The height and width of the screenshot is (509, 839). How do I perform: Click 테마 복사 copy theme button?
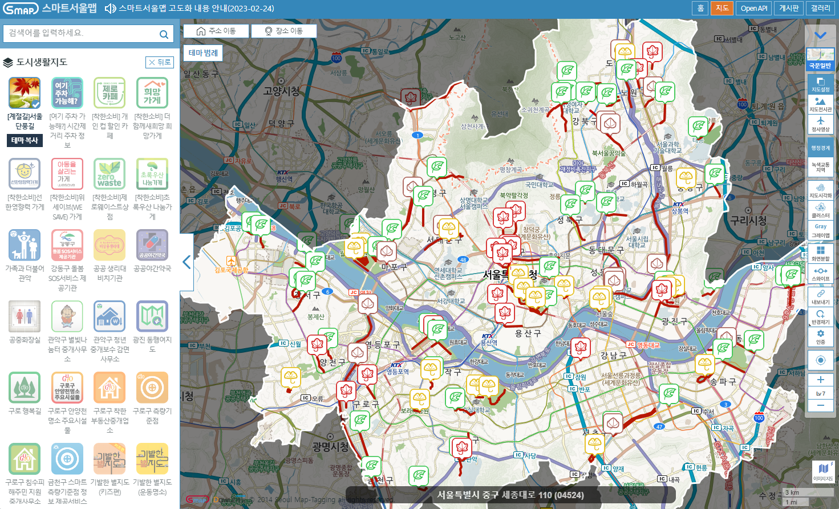point(25,140)
